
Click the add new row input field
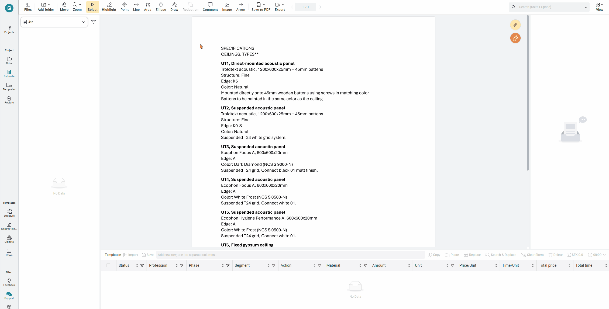click(x=290, y=255)
